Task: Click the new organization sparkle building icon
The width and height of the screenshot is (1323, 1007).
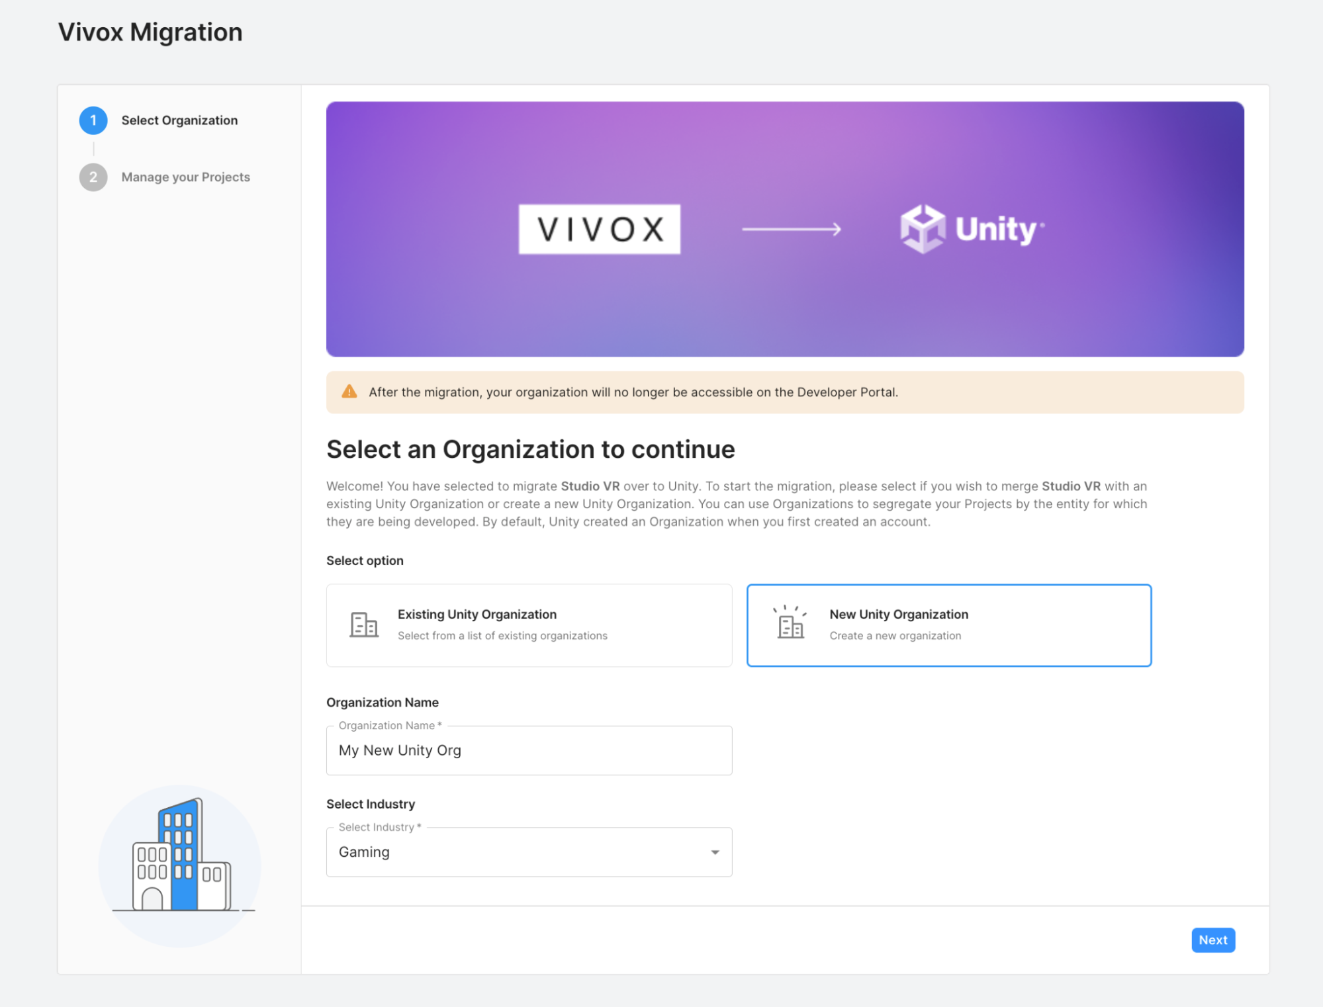Action: pos(790,623)
